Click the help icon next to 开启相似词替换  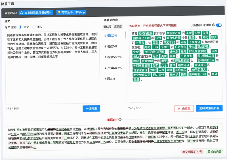[x=214, y=25]
